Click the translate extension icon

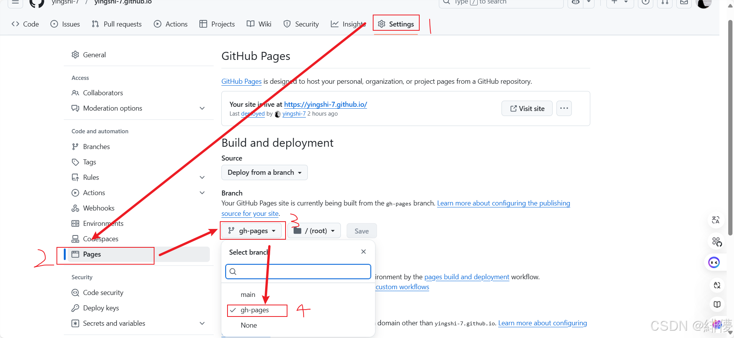pos(716,220)
